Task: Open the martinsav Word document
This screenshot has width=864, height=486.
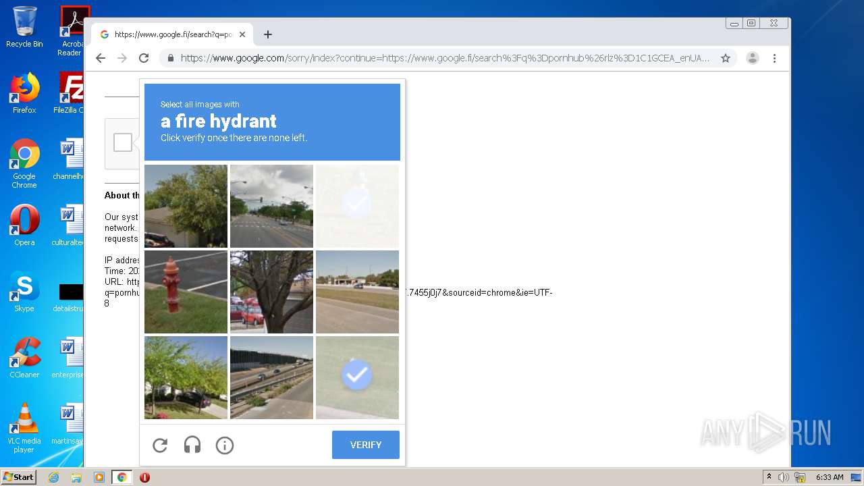Action: [69, 424]
